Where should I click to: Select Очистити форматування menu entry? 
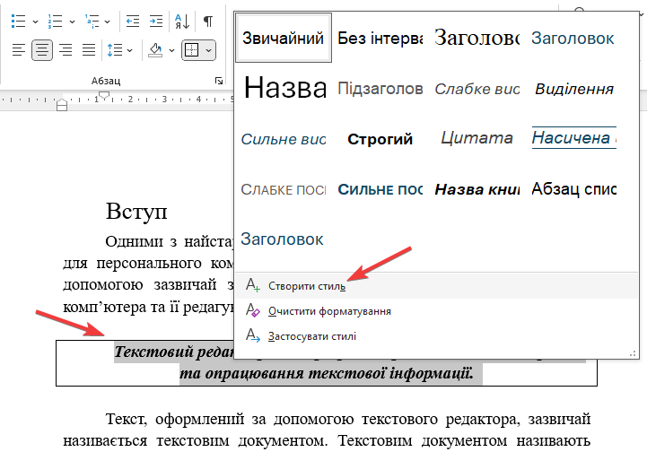coord(329,311)
